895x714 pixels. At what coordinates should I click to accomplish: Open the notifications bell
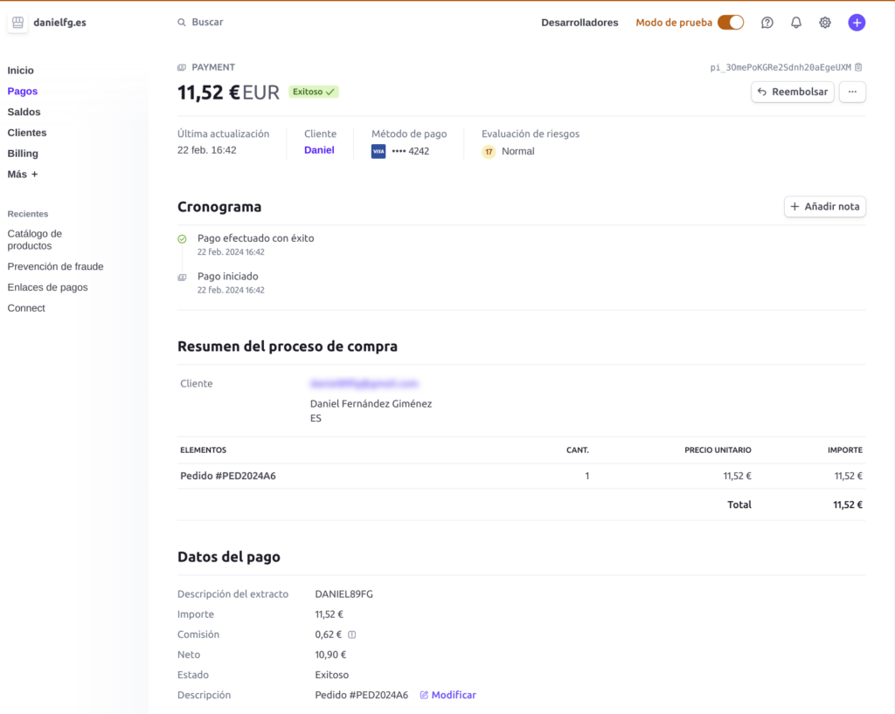795,23
